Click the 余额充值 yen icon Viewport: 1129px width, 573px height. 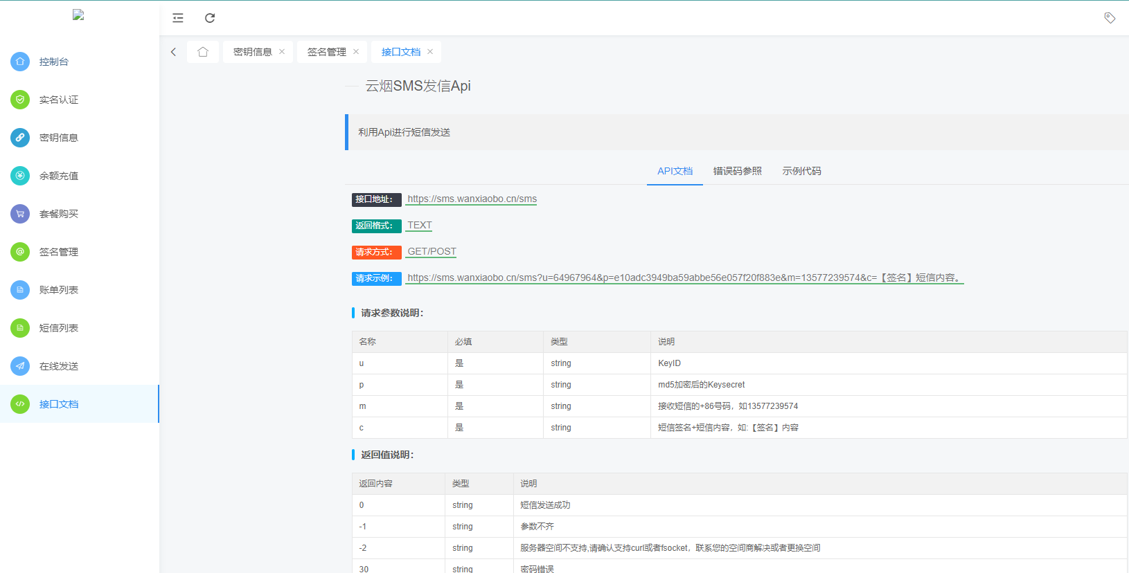[20, 176]
